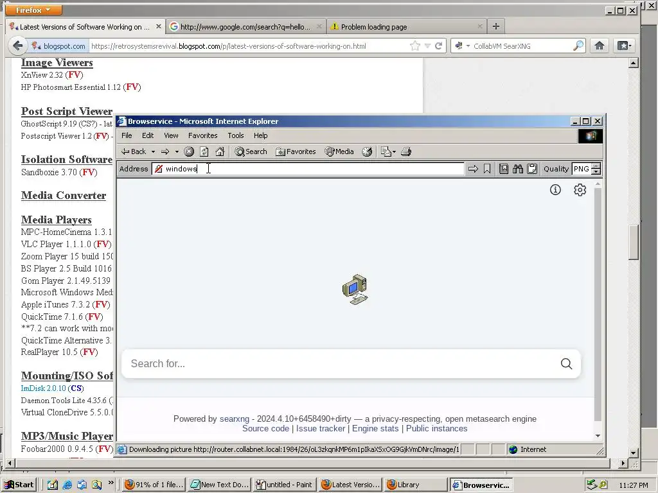This screenshot has width=658, height=493.
Task: Click the Firefox vertical scrollbar thumb
Action: (x=634, y=242)
